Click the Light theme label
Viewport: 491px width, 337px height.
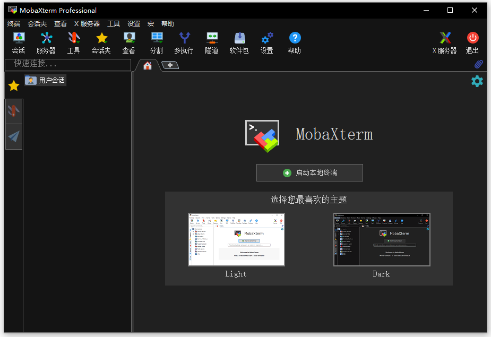(x=236, y=274)
